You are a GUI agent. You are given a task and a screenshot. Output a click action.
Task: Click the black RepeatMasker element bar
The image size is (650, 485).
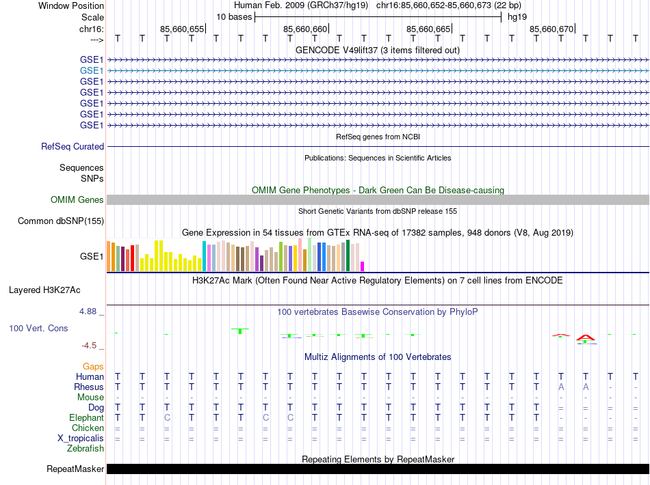pyautogui.click(x=378, y=469)
